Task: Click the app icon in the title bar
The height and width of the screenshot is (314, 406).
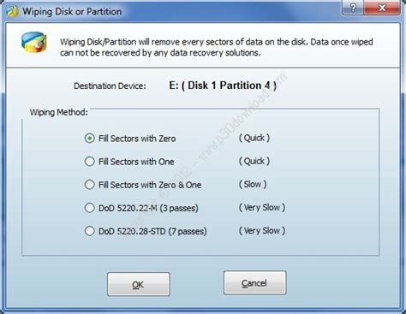Action: [13, 12]
